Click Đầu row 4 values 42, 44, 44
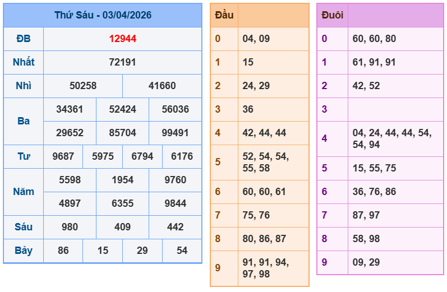The width and height of the screenshot is (447, 292). click(x=264, y=133)
